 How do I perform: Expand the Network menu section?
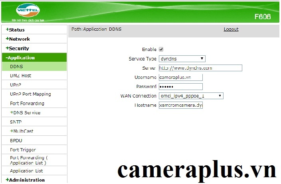coord(18,39)
